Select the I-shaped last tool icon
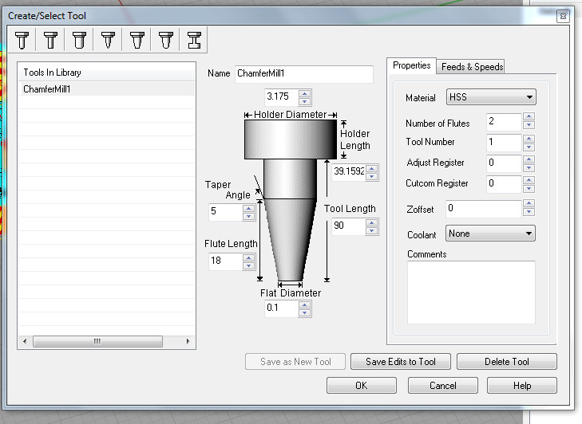This screenshot has width=582, height=424. point(194,40)
